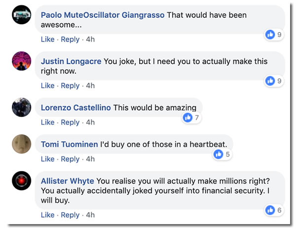Like Lorenzo's "This would be amazing" comment
Screen dimensions: 296x232
tap(47, 122)
